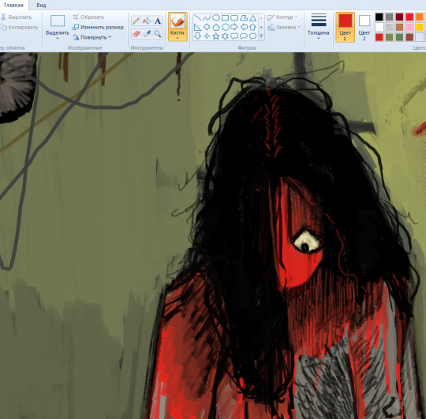Choose the Left arrow shape
The height and width of the screenshot is (419, 426).
[x=244, y=27]
